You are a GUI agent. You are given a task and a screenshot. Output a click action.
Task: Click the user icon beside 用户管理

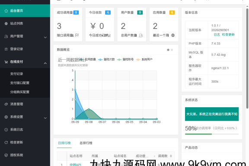tap(6, 36)
